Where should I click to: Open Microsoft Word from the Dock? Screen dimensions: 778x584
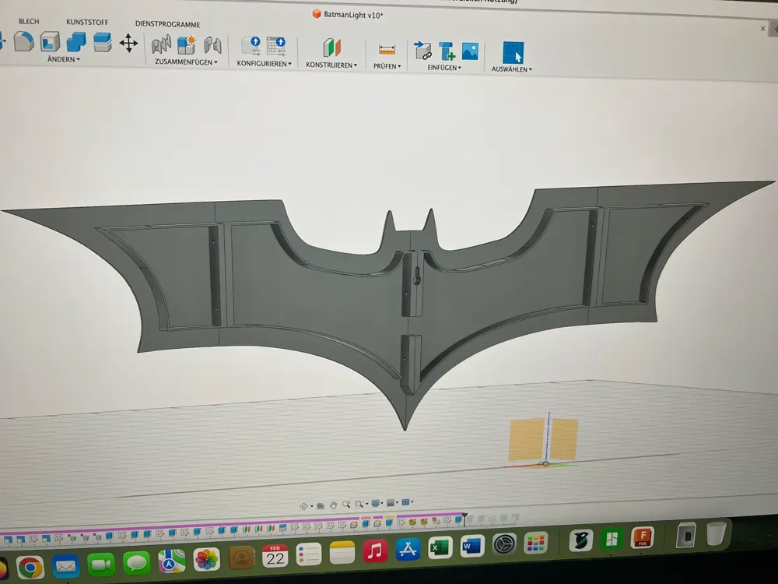tap(471, 547)
